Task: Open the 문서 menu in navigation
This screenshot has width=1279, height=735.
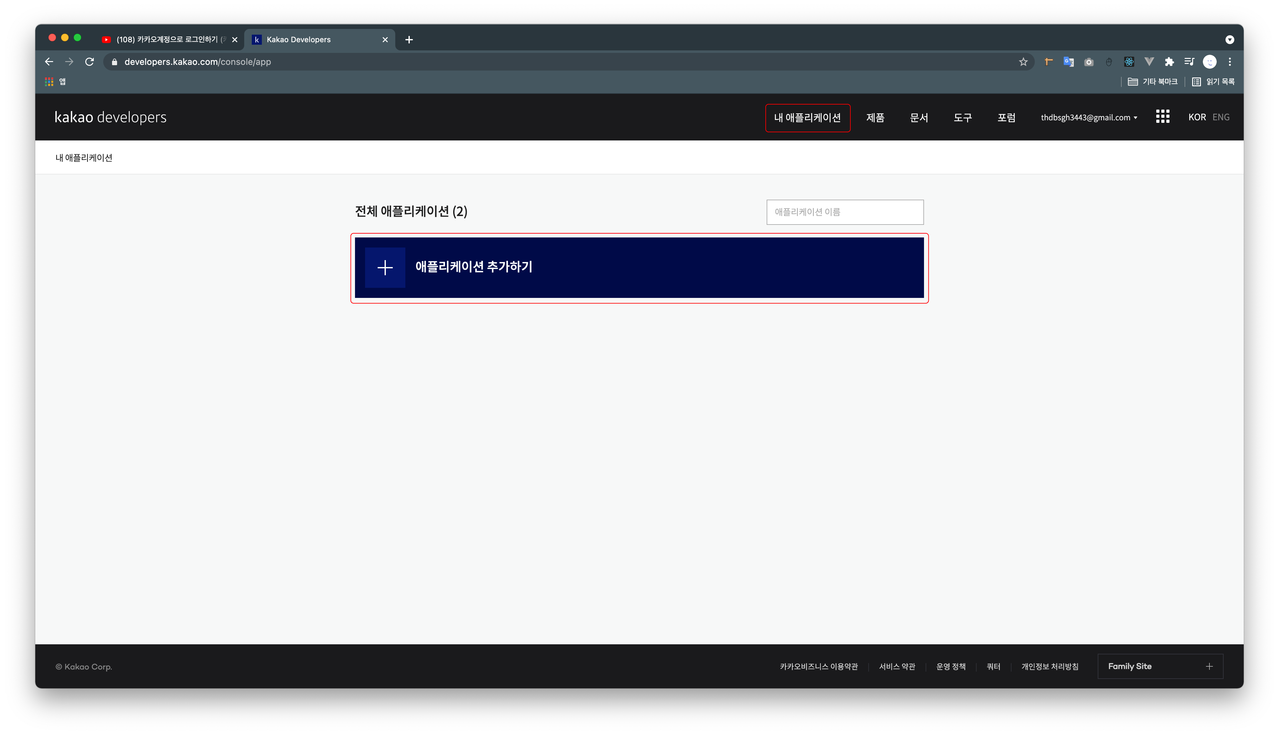Action: (918, 118)
